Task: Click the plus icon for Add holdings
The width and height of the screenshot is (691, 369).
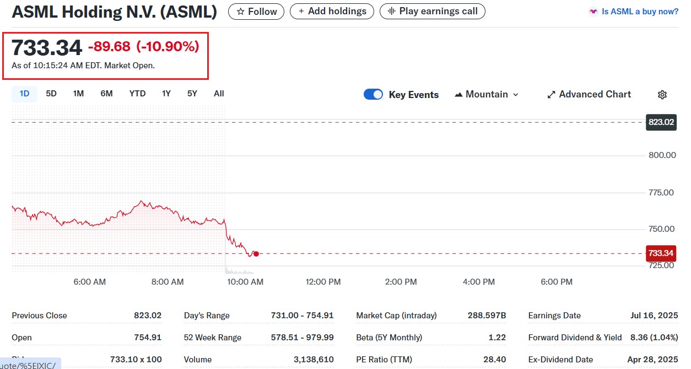Action: pyautogui.click(x=301, y=12)
